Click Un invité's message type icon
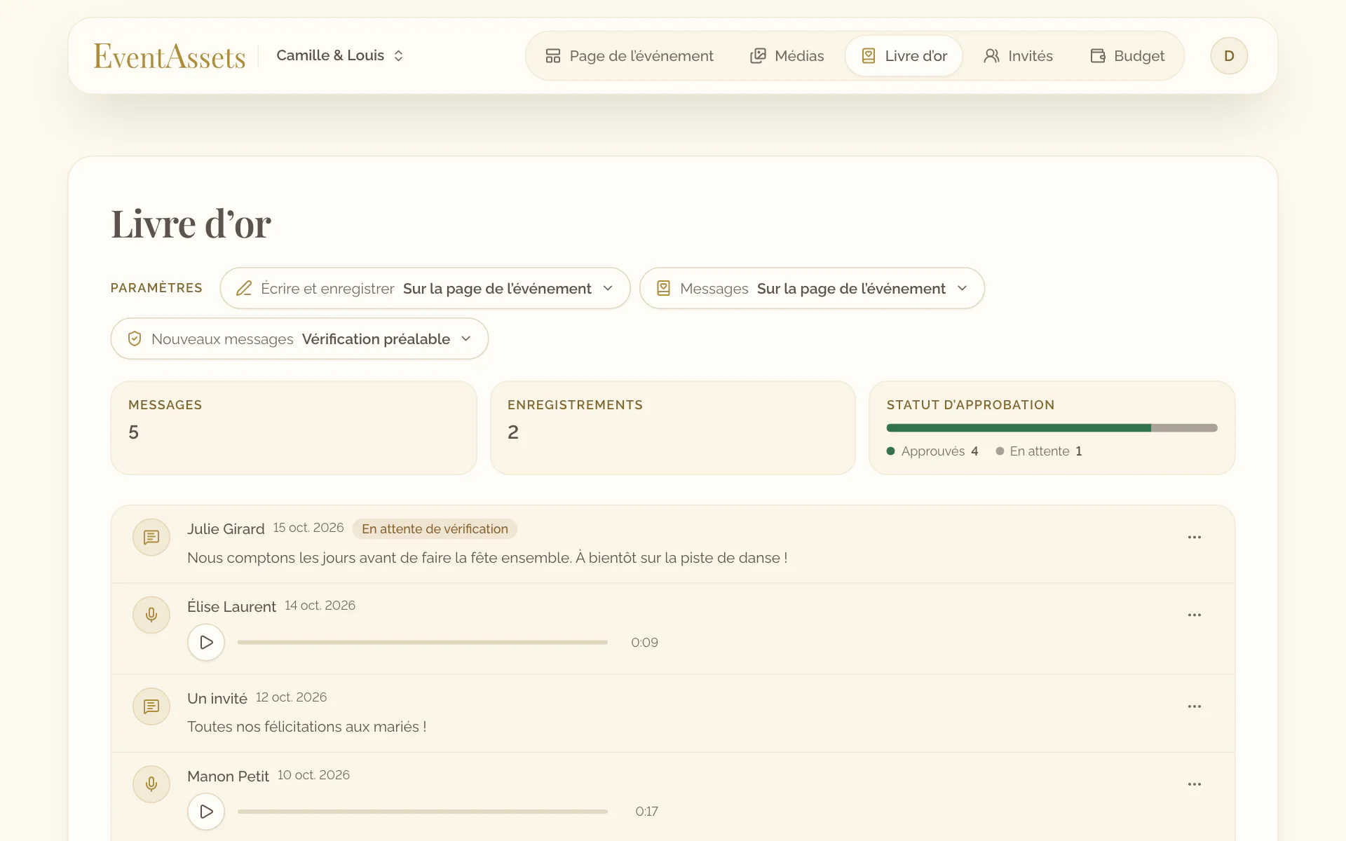This screenshot has height=841, width=1346. tap(151, 706)
